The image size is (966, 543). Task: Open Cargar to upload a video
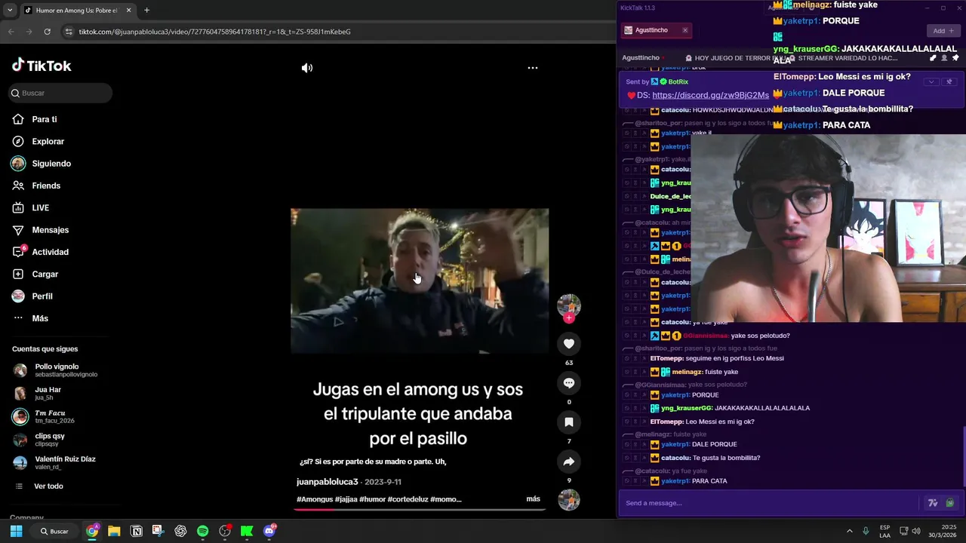45,274
